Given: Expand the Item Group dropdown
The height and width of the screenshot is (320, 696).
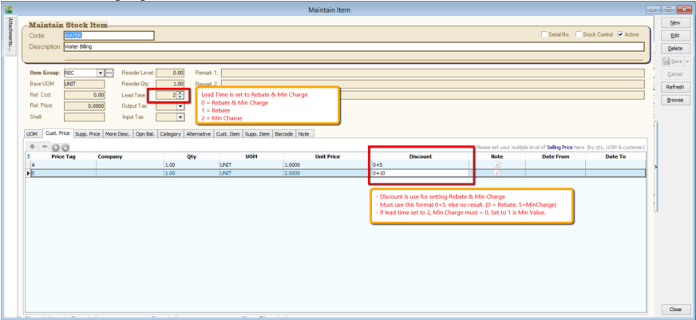Looking at the screenshot, I should (100, 73).
